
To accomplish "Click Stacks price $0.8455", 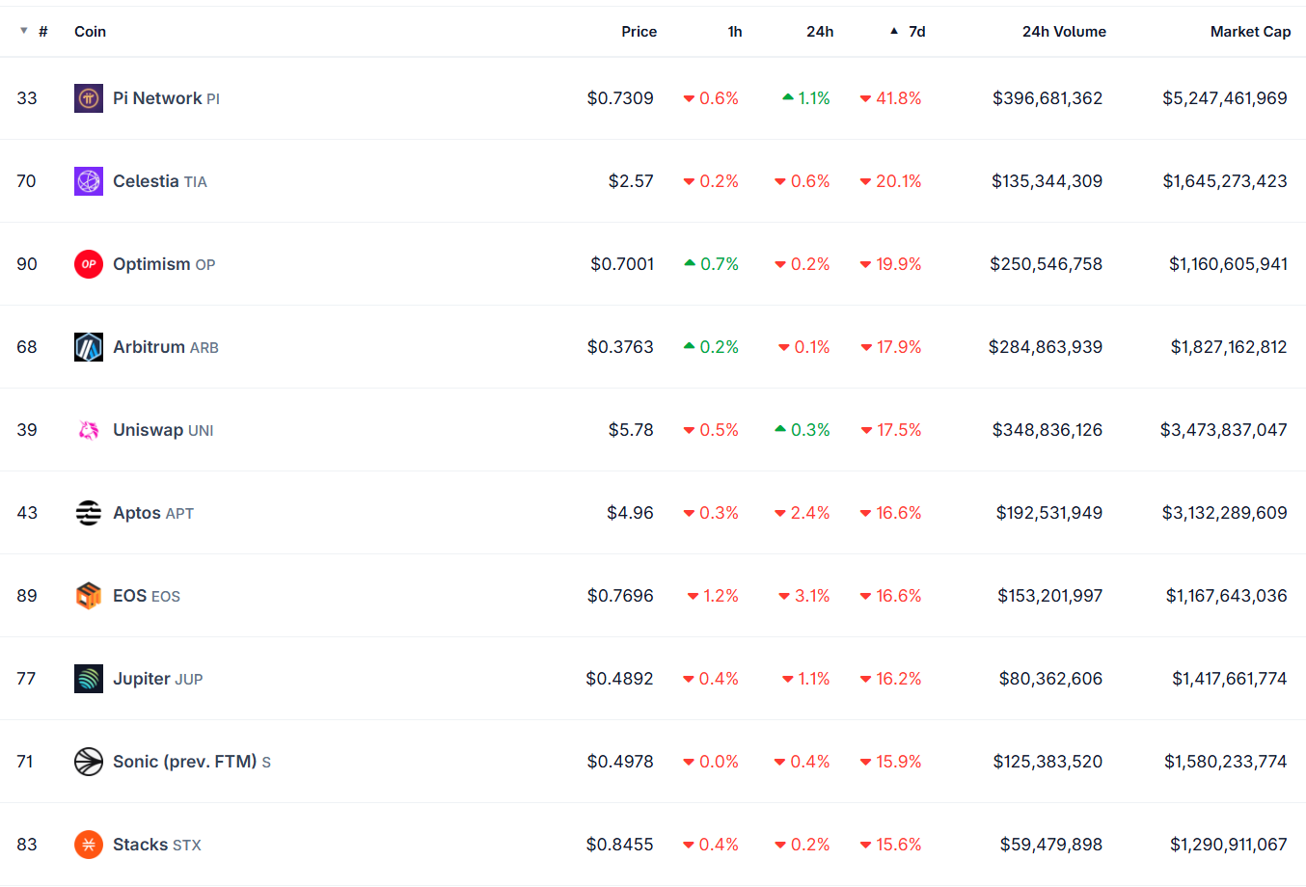I will (x=619, y=845).
